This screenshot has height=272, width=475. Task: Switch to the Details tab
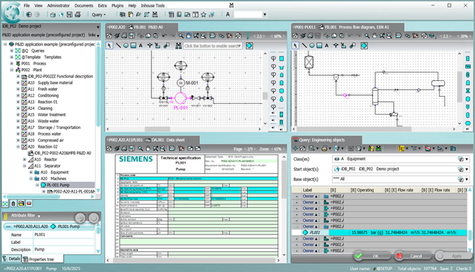(x=11, y=259)
